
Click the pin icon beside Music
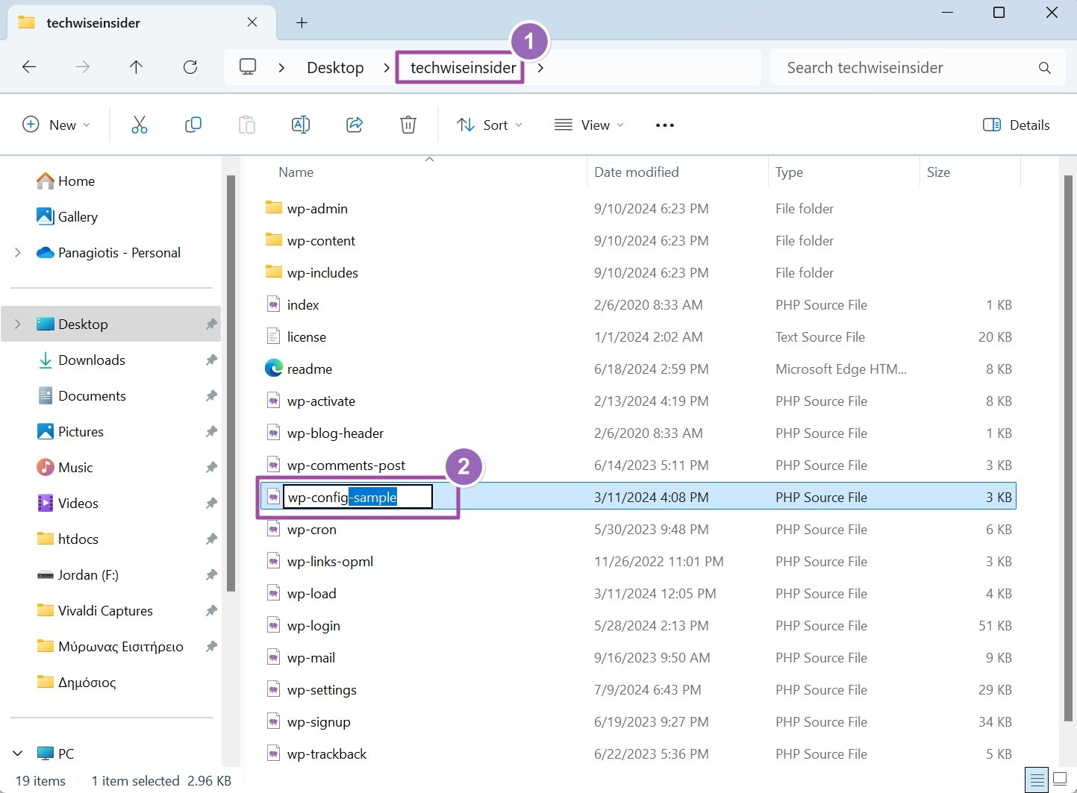(211, 468)
